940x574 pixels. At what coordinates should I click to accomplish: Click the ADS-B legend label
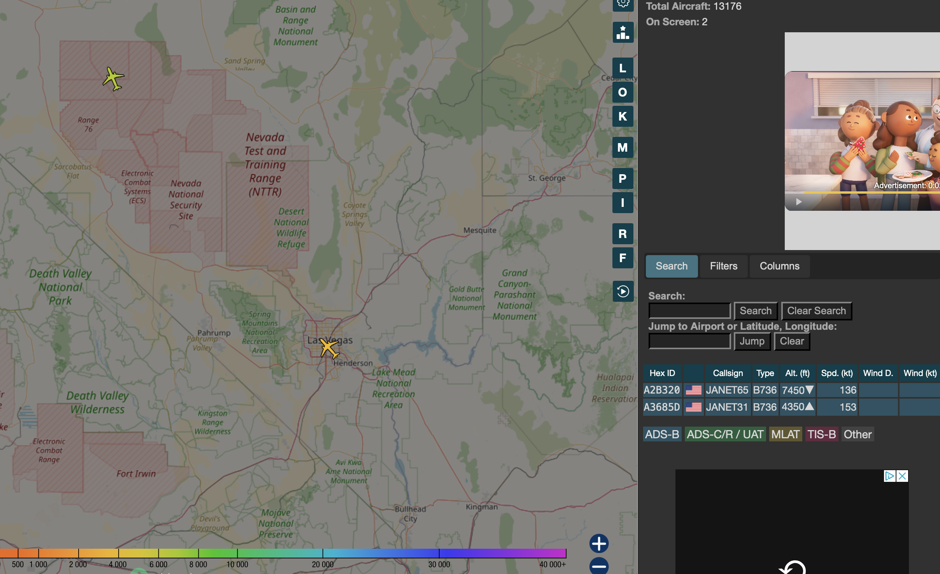(662, 434)
